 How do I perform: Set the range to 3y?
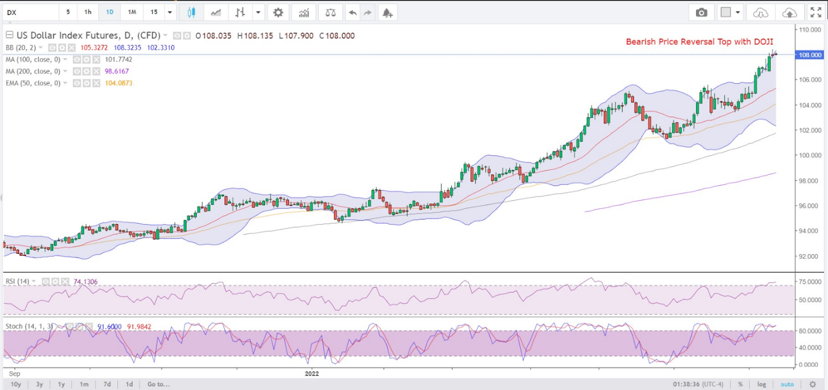[39, 384]
